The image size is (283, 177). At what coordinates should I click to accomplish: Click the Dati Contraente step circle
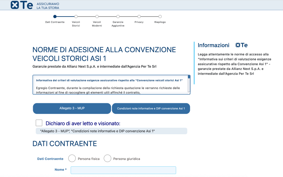click(55, 17)
